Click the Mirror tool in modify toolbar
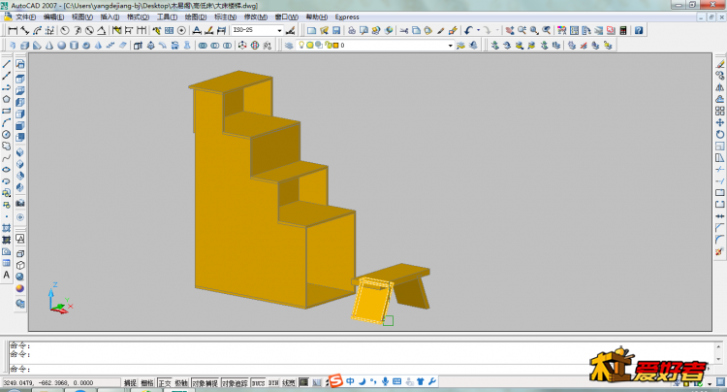 coord(719,87)
